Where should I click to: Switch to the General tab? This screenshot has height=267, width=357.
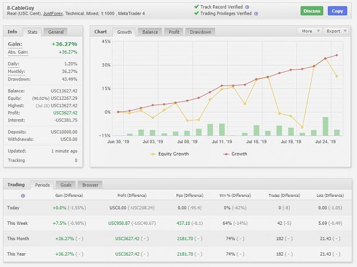tap(56, 32)
